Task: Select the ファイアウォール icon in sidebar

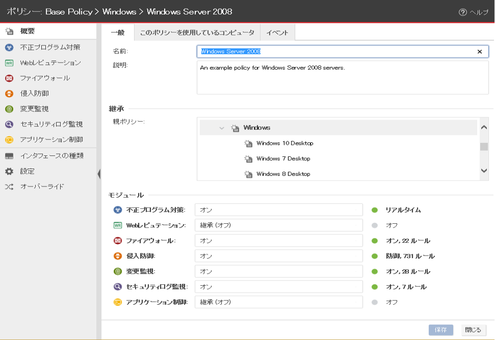Action: (x=9, y=78)
